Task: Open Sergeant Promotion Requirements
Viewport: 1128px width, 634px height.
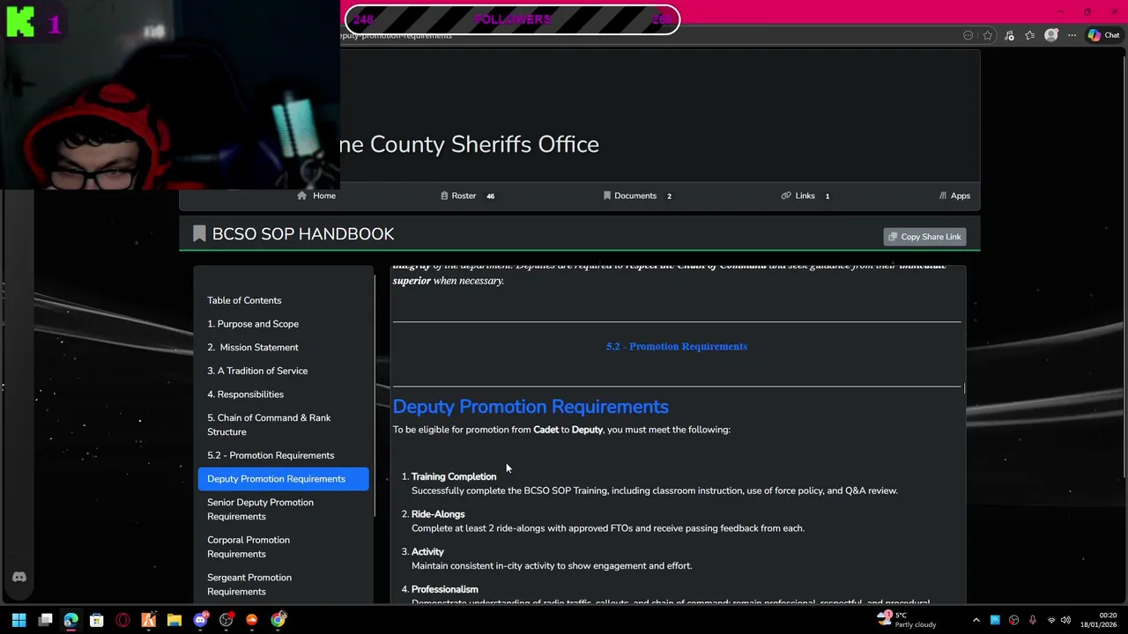Action: point(249,585)
